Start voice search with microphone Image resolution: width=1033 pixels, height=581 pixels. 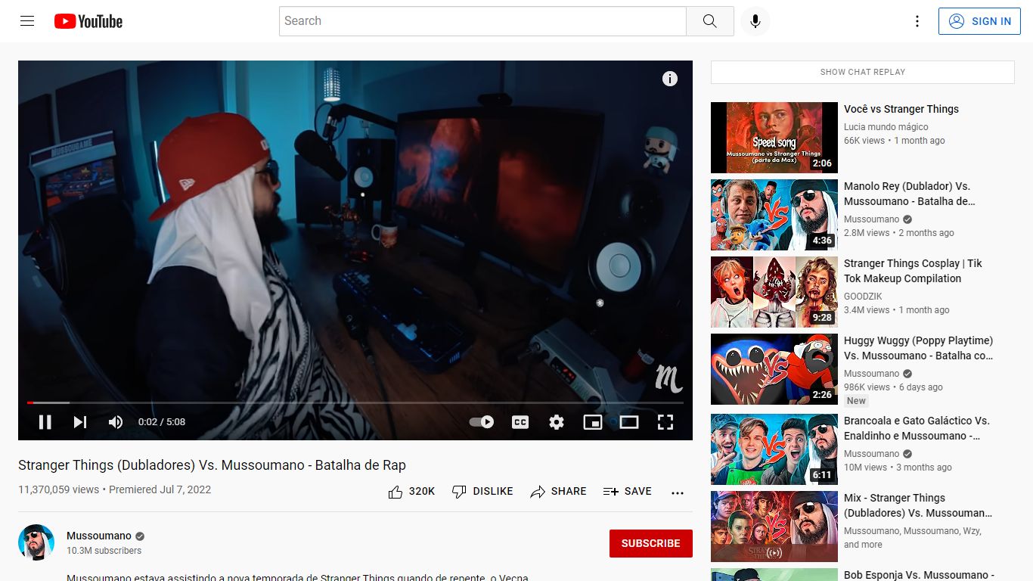(755, 21)
